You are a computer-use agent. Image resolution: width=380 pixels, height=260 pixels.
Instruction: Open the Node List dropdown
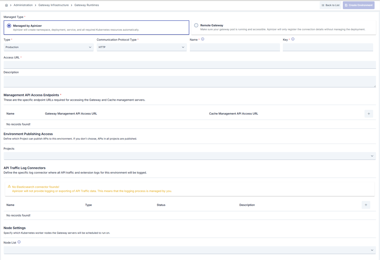coord(190,250)
